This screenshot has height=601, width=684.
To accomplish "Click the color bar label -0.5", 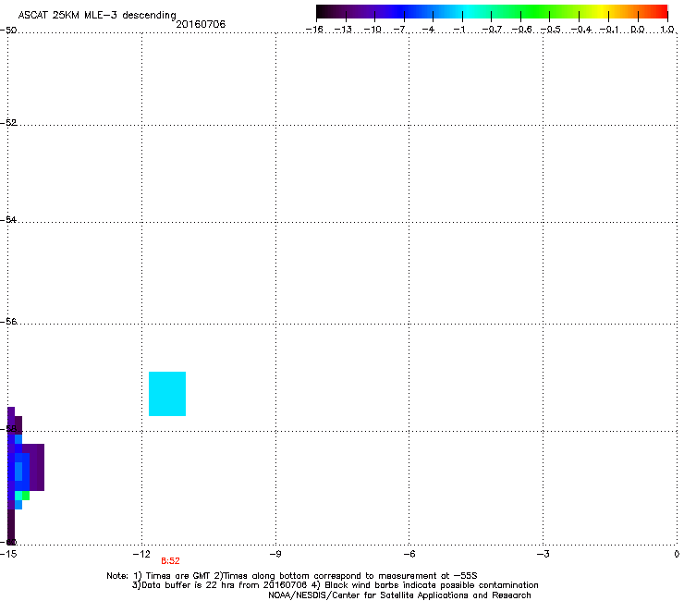I will coord(551,30).
